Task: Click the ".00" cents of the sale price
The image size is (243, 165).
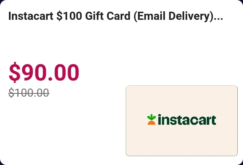Action: coord(64,72)
